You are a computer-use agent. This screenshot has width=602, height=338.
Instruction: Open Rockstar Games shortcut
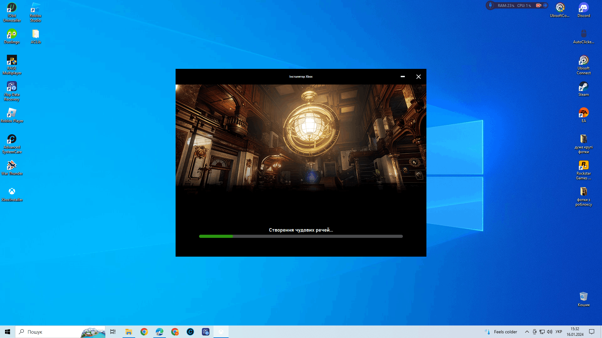click(584, 170)
